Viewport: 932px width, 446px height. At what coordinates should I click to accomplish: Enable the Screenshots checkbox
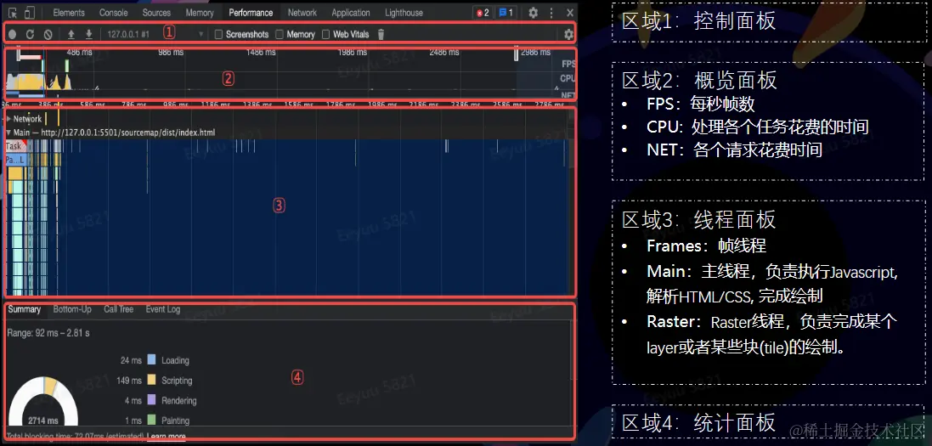218,35
